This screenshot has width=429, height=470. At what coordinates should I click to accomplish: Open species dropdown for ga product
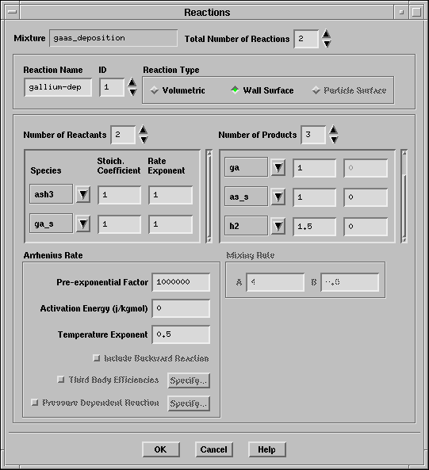click(x=278, y=167)
